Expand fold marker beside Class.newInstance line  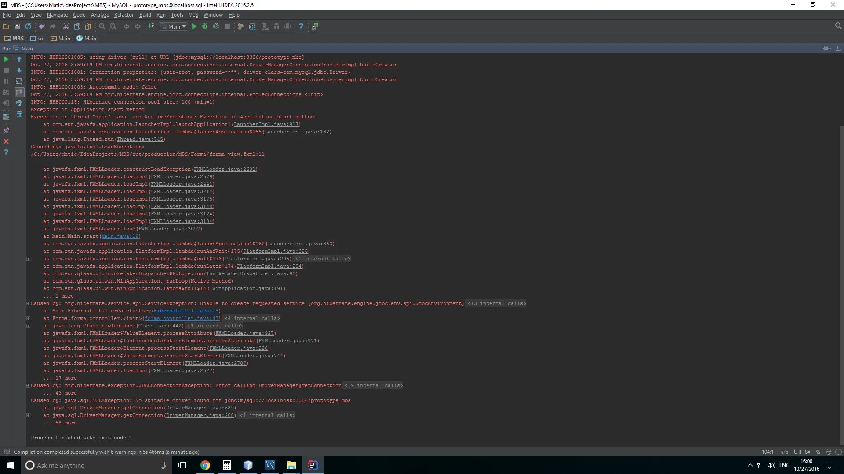29,326
